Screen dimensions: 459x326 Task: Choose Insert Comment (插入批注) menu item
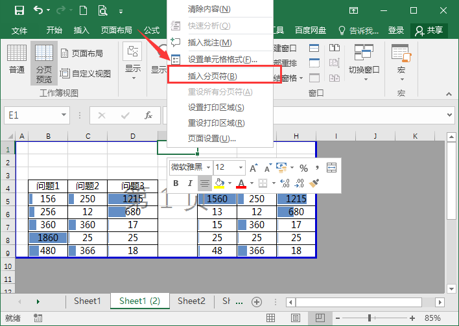point(220,43)
